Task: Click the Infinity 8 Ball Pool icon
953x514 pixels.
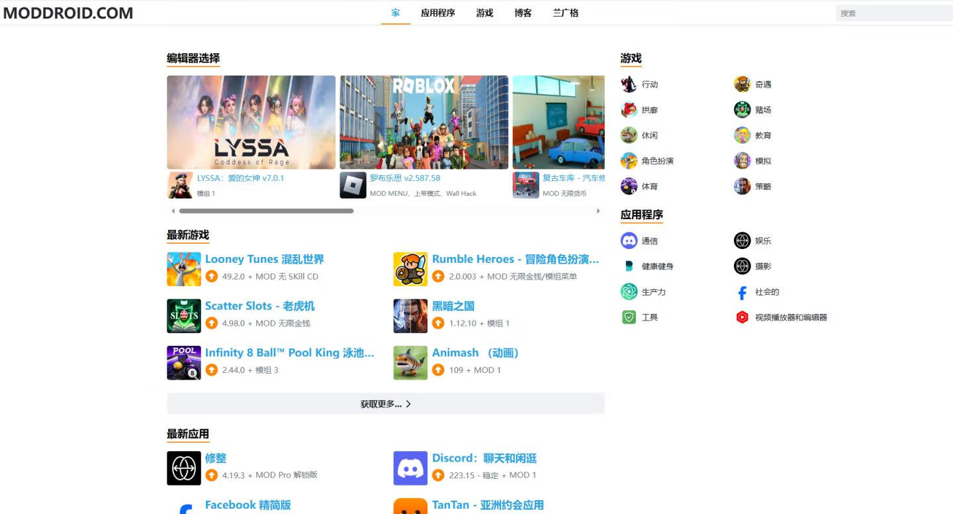Action: [x=184, y=363]
